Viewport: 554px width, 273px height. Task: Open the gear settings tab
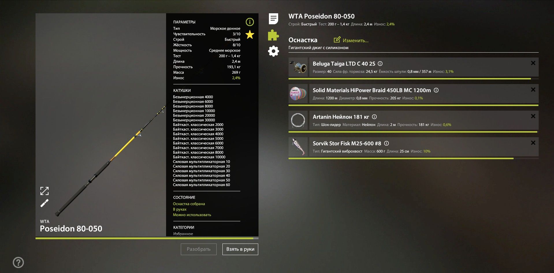pyautogui.click(x=273, y=51)
